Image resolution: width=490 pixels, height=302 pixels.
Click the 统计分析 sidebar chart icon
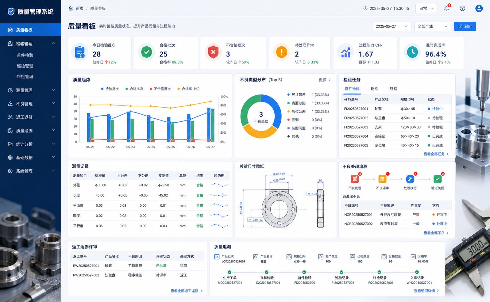[x=10, y=144]
